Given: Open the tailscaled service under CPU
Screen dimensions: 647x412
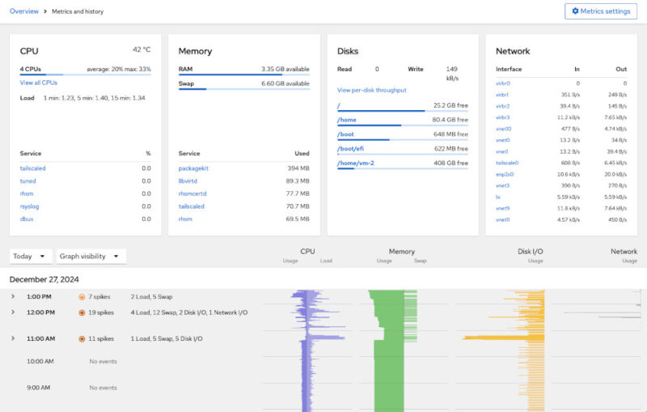Looking at the screenshot, I should pyautogui.click(x=32, y=168).
